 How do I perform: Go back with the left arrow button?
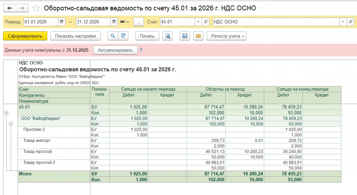point(9,8)
